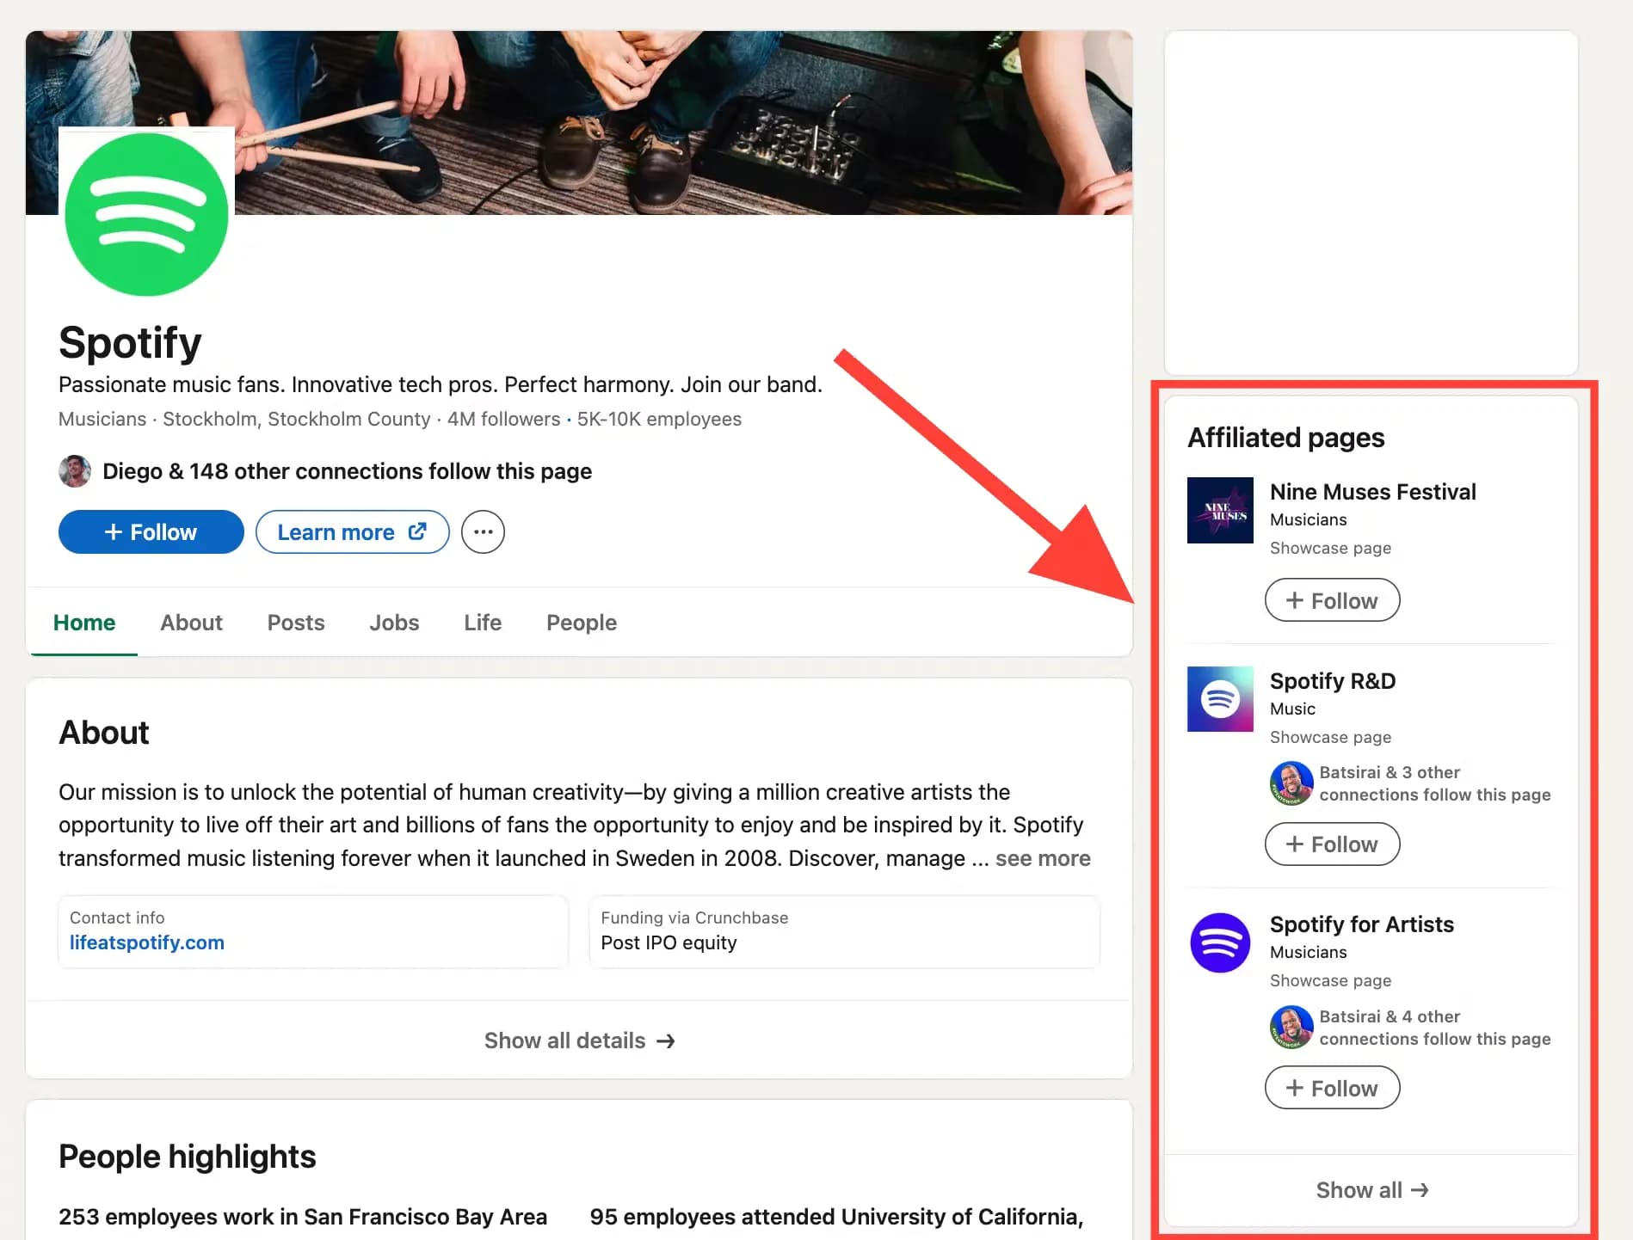Follow the Spotify R&D page

tap(1332, 844)
